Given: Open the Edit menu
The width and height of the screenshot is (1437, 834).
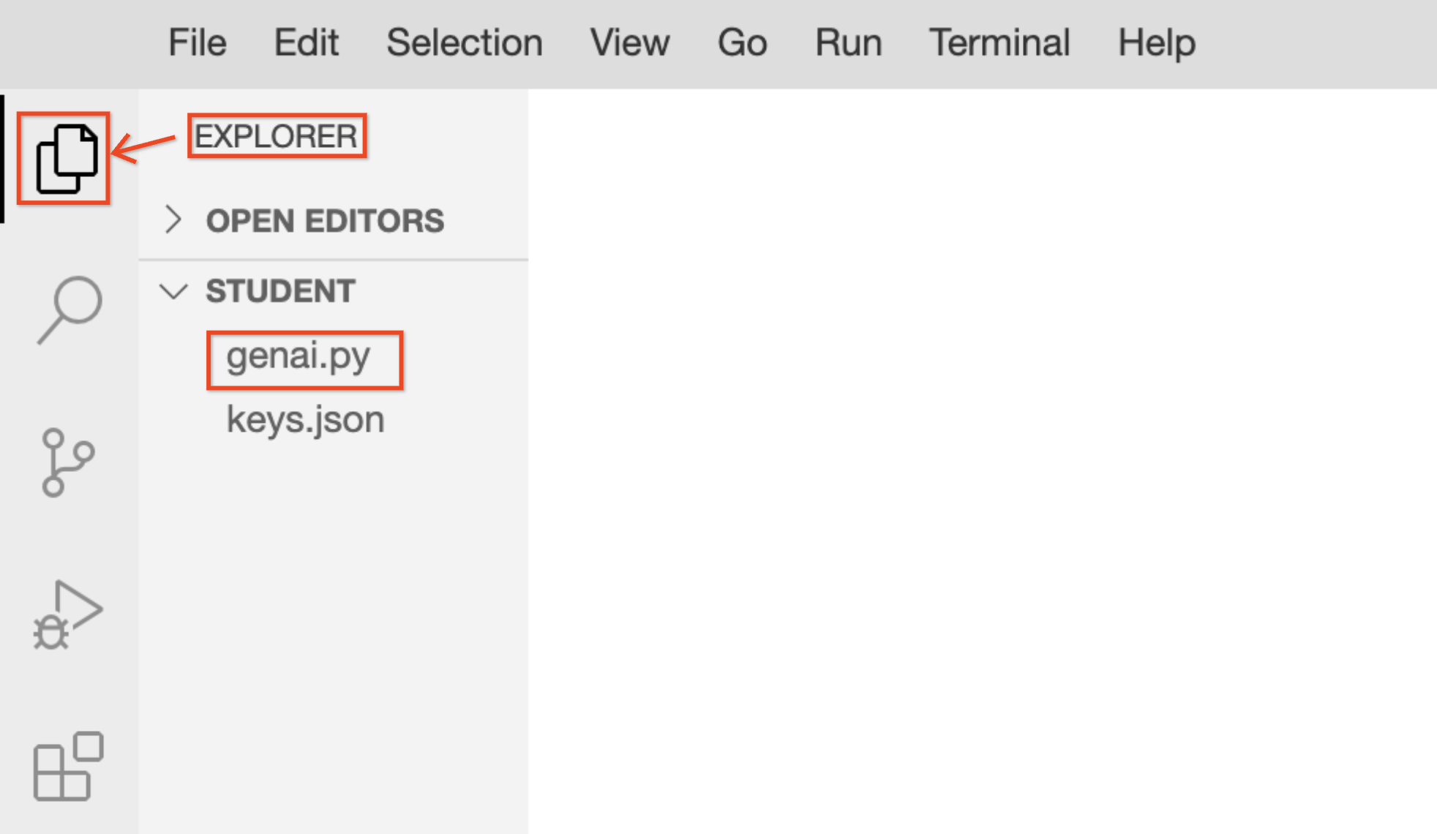Looking at the screenshot, I should 306,42.
